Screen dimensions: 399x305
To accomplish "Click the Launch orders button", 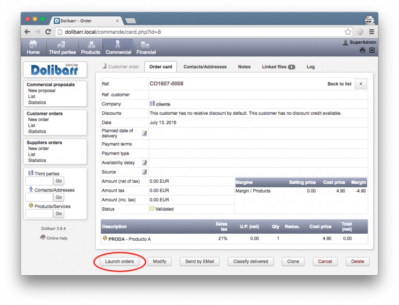I will [120, 261].
